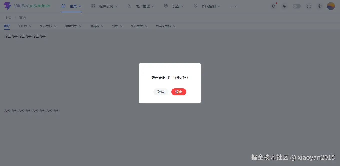Switch to the 所有表格 tab

46,26
